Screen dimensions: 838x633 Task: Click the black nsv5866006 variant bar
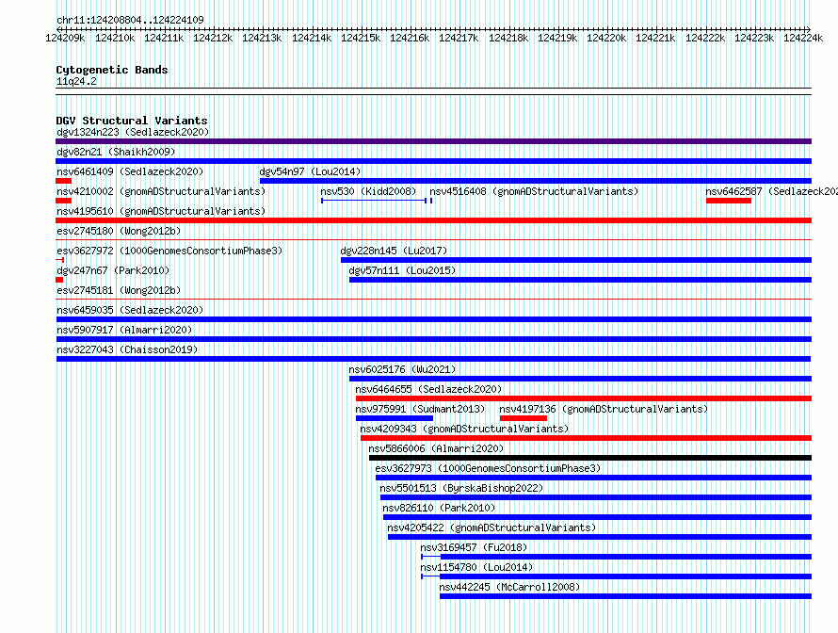click(x=590, y=458)
